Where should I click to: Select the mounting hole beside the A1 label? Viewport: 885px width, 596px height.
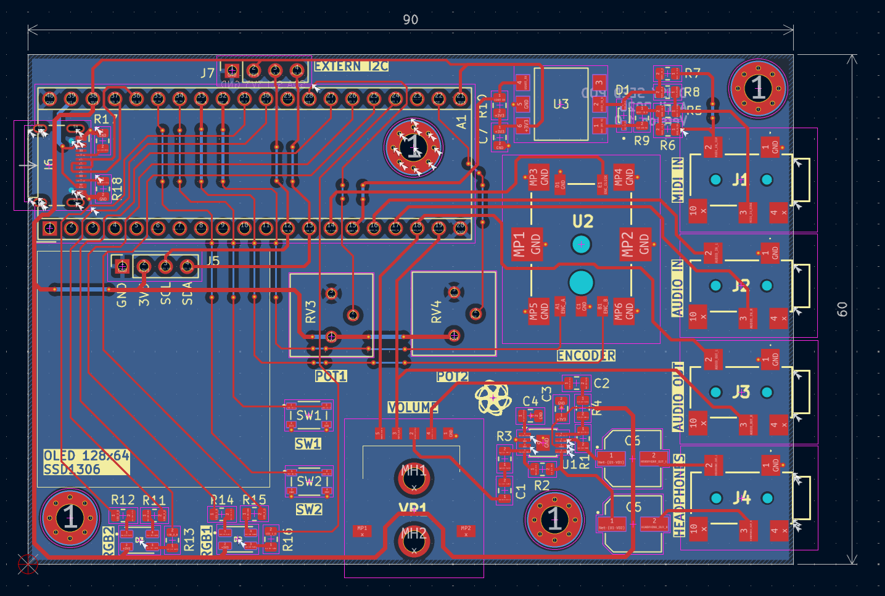coord(414,147)
